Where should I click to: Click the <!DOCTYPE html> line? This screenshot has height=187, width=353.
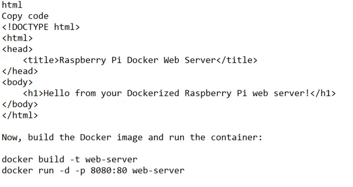coord(41,27)
